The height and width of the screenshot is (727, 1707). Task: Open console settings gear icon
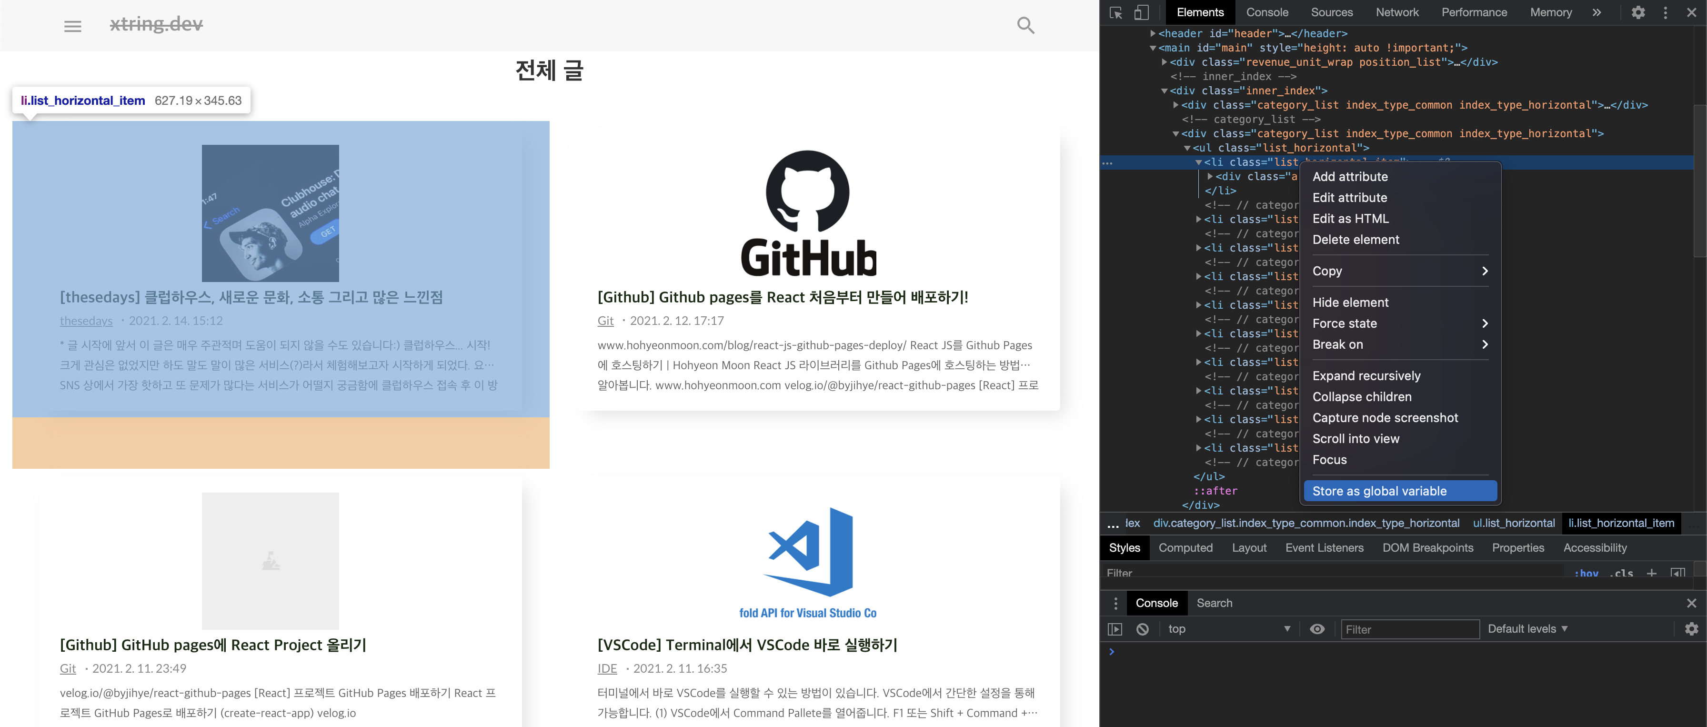1691,629
